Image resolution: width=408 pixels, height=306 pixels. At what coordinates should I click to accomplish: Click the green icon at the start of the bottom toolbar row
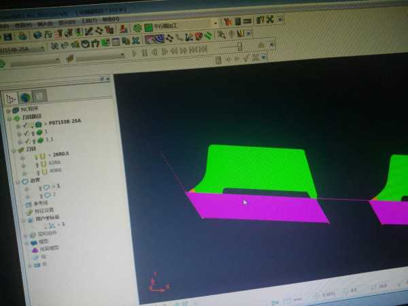point(2,64)
